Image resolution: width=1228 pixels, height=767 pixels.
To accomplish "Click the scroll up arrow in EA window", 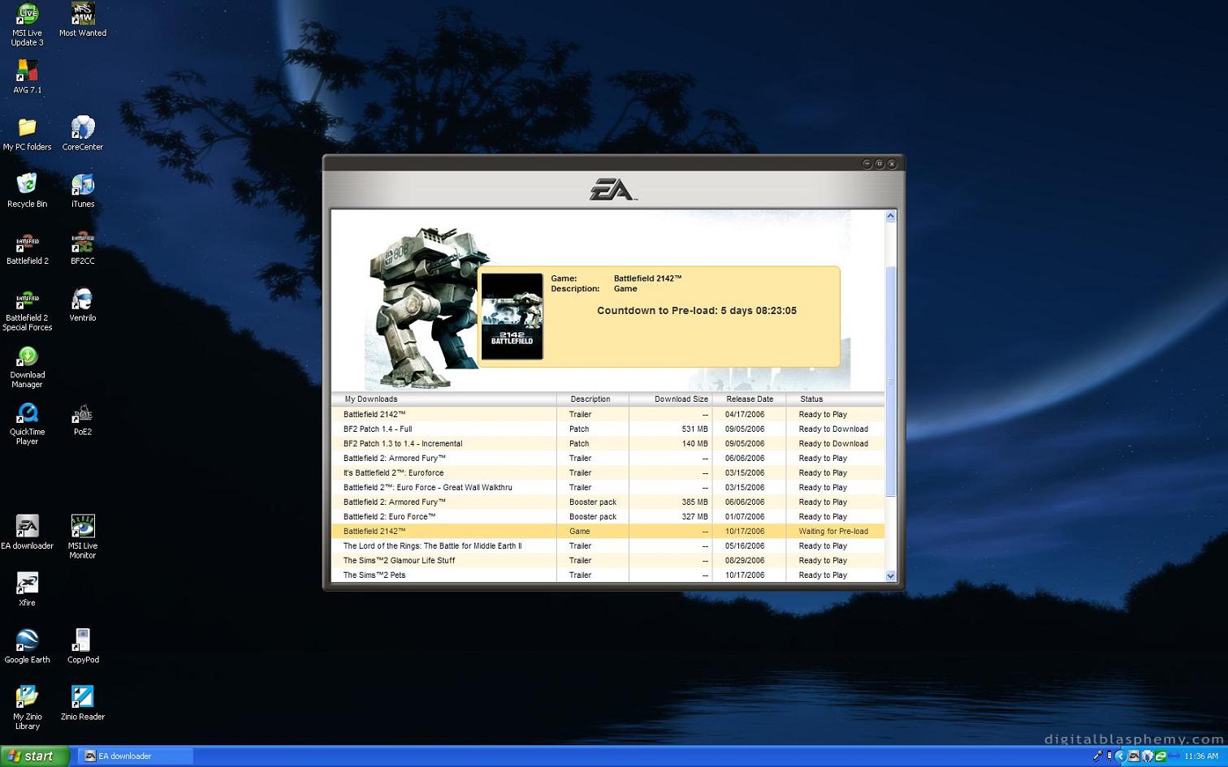I will pos(890,216).
